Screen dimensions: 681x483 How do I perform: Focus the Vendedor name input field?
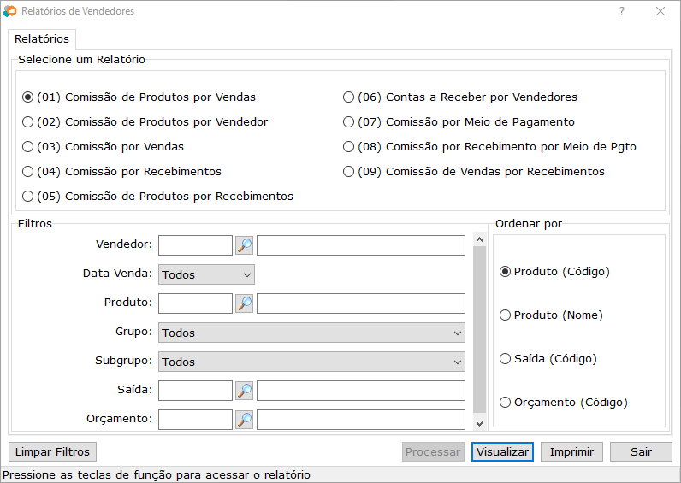(361, 245)
